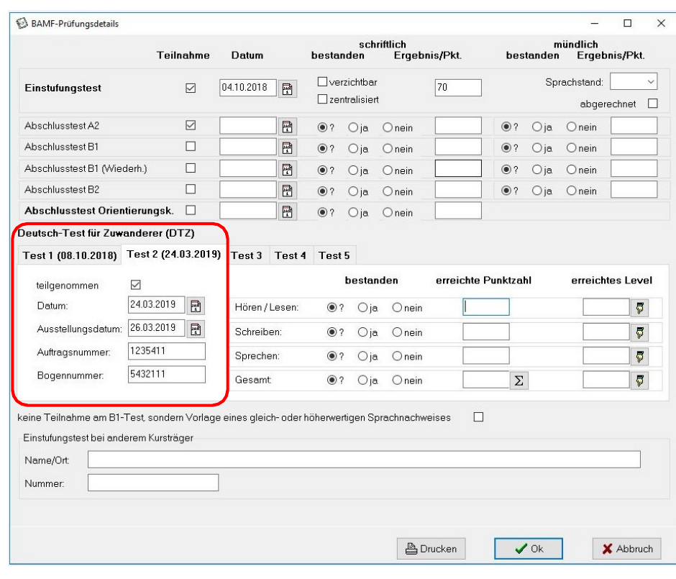Switch to Test 1 (08.10.2018) tab

point(70,255)
